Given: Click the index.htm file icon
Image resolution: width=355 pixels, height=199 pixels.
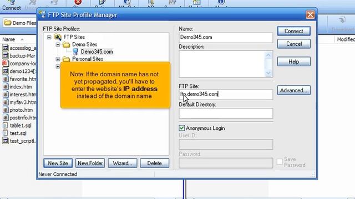Looking at the screenshot, I should click(x=6, y=87).
